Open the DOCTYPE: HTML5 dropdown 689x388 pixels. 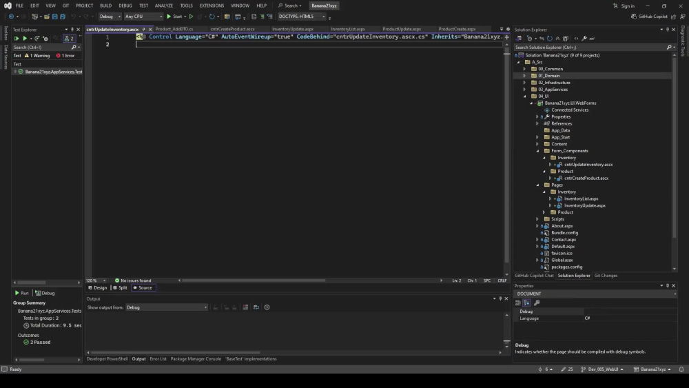[x=302, y=17]
